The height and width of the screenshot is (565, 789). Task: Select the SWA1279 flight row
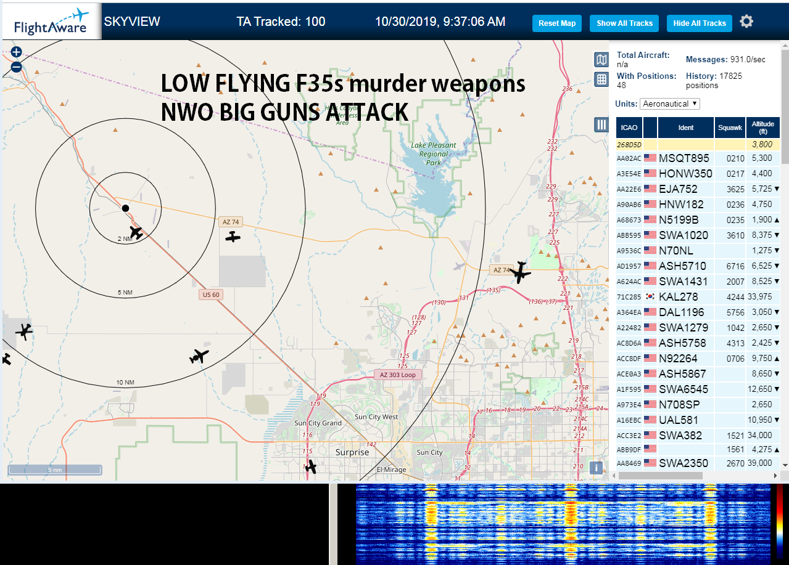coord(698,328)
